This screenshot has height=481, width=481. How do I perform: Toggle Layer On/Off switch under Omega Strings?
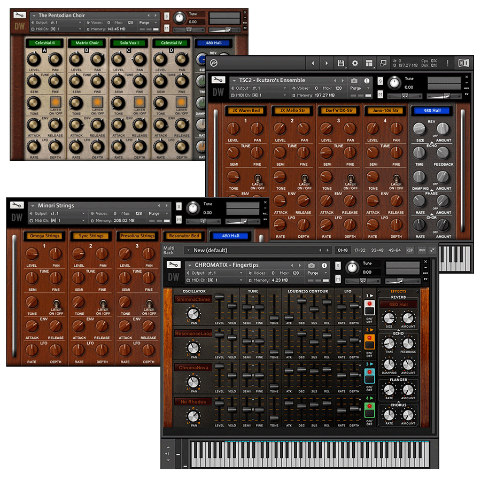pyautogui.click(x=56, y=304)
